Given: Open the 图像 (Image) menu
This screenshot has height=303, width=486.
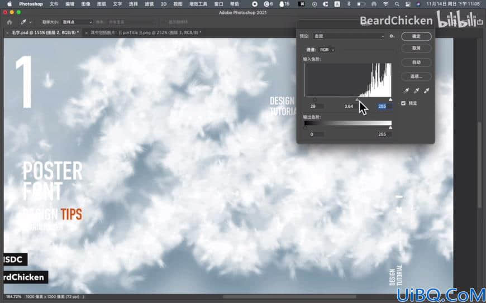Looking at the screenshot, I should coord(85,4).
